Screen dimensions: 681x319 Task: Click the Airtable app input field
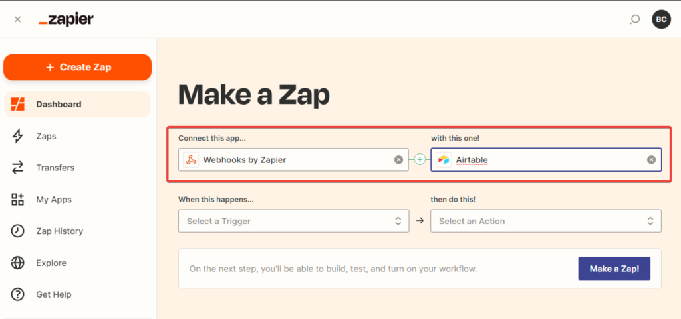point(546,160)
